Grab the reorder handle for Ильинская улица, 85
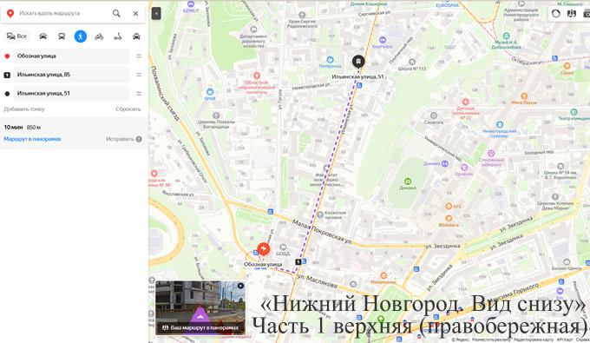 point(139,75)
